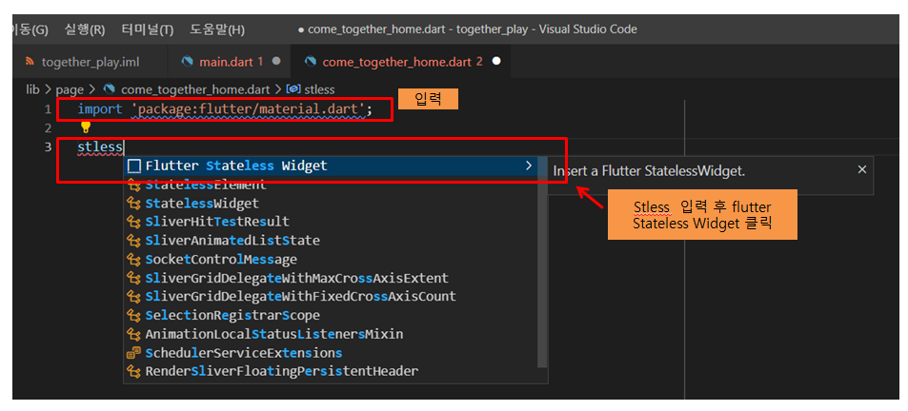This screenshot has width=908, height=411.
Task: Click the import statement on line 1
Action: [225, 108]
